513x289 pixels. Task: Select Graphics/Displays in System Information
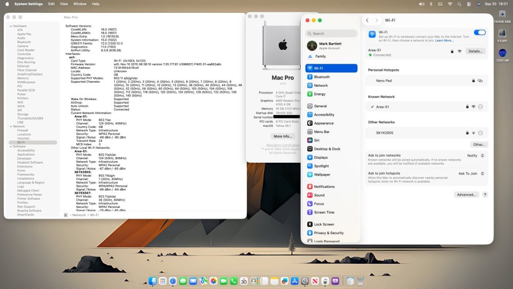coord(30,74)
